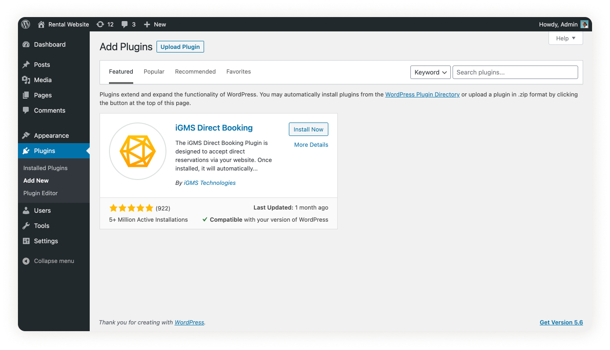
Task: Click the Settings sliders icon
Action: click(x=26, y=241)
